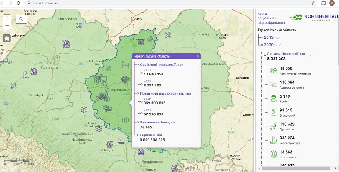This screenshot has width=339, height=172.
Task: Click sidebar total 8 337 303
Action: [x=276, y=59]
